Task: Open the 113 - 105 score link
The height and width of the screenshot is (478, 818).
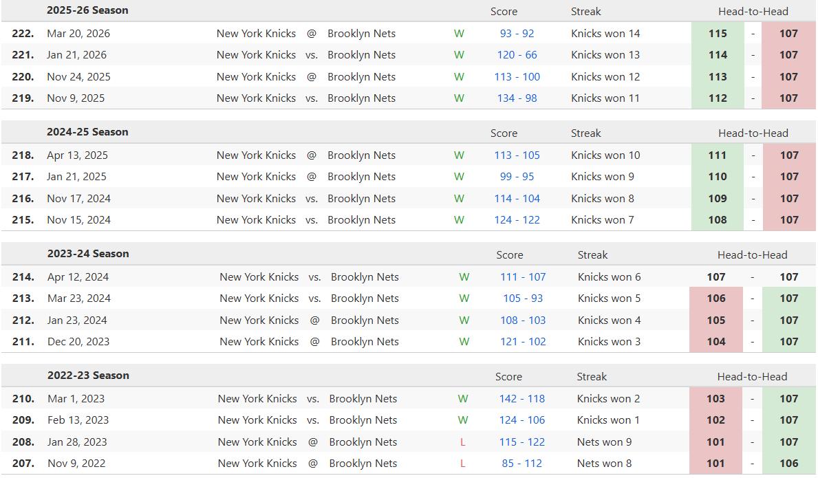Action: pyautogui.click(x=517, y=155)
